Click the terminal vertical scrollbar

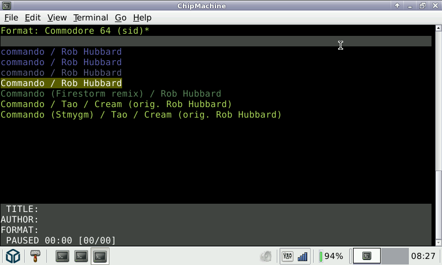(x=439, y=110)
